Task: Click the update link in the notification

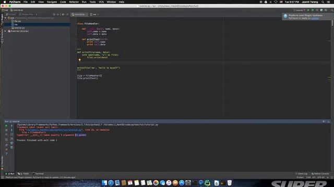Action: point(315,18)
